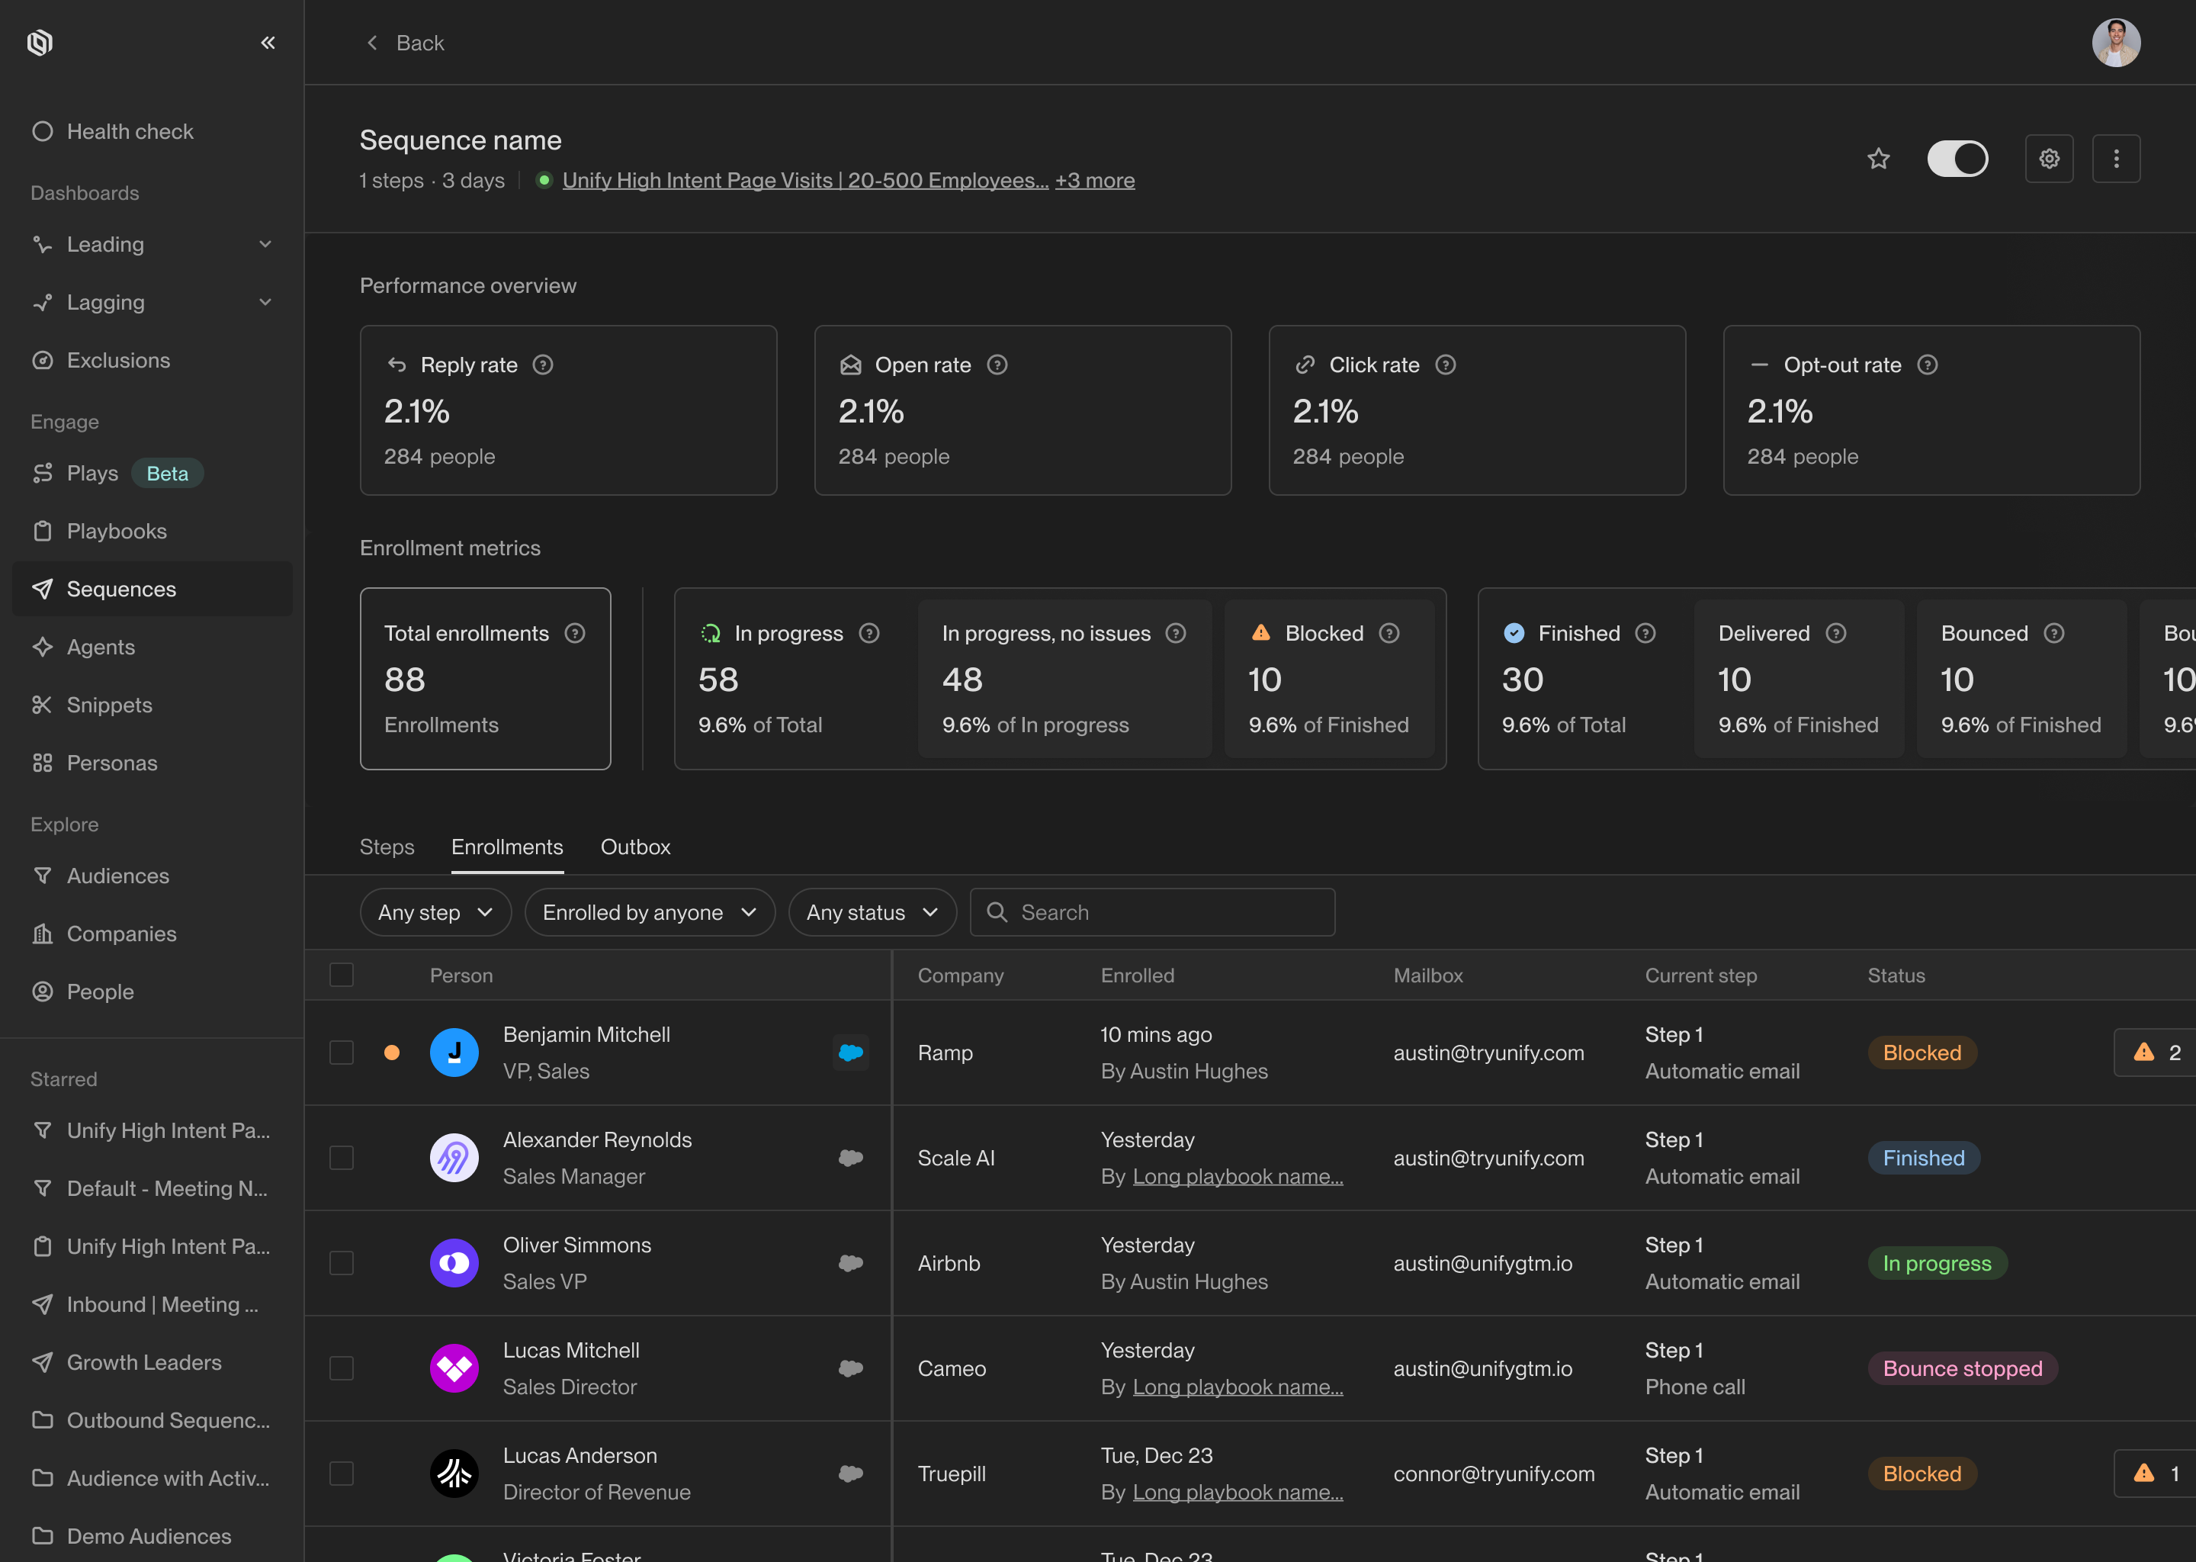
Task: Collapse the sidebar with double-chevron icon
Action: click(268, 42)
